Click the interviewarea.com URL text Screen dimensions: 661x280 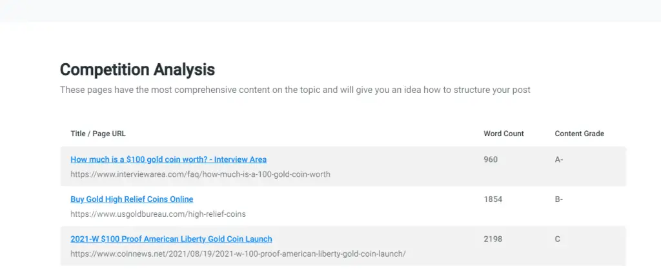tap(201, 174)
